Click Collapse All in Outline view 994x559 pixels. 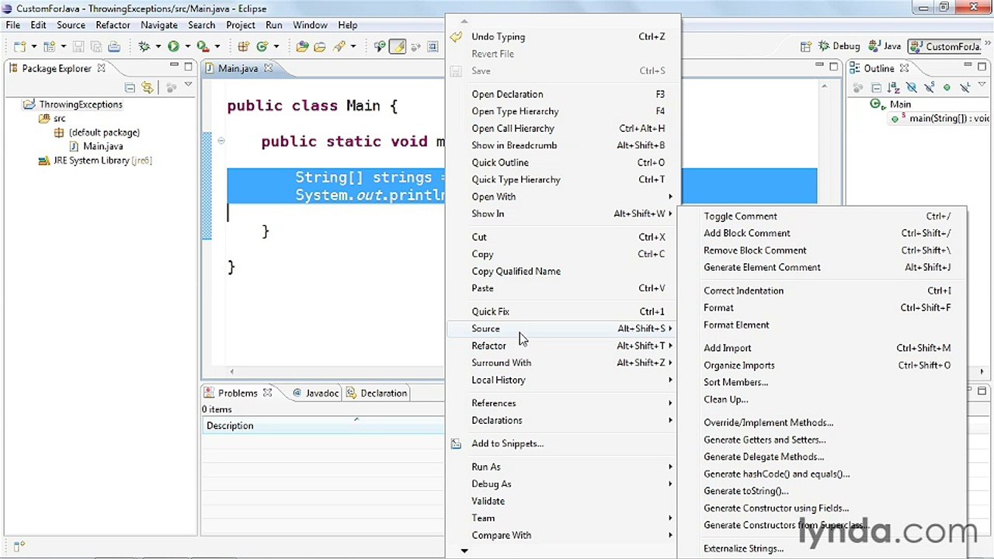coord(877,88)
